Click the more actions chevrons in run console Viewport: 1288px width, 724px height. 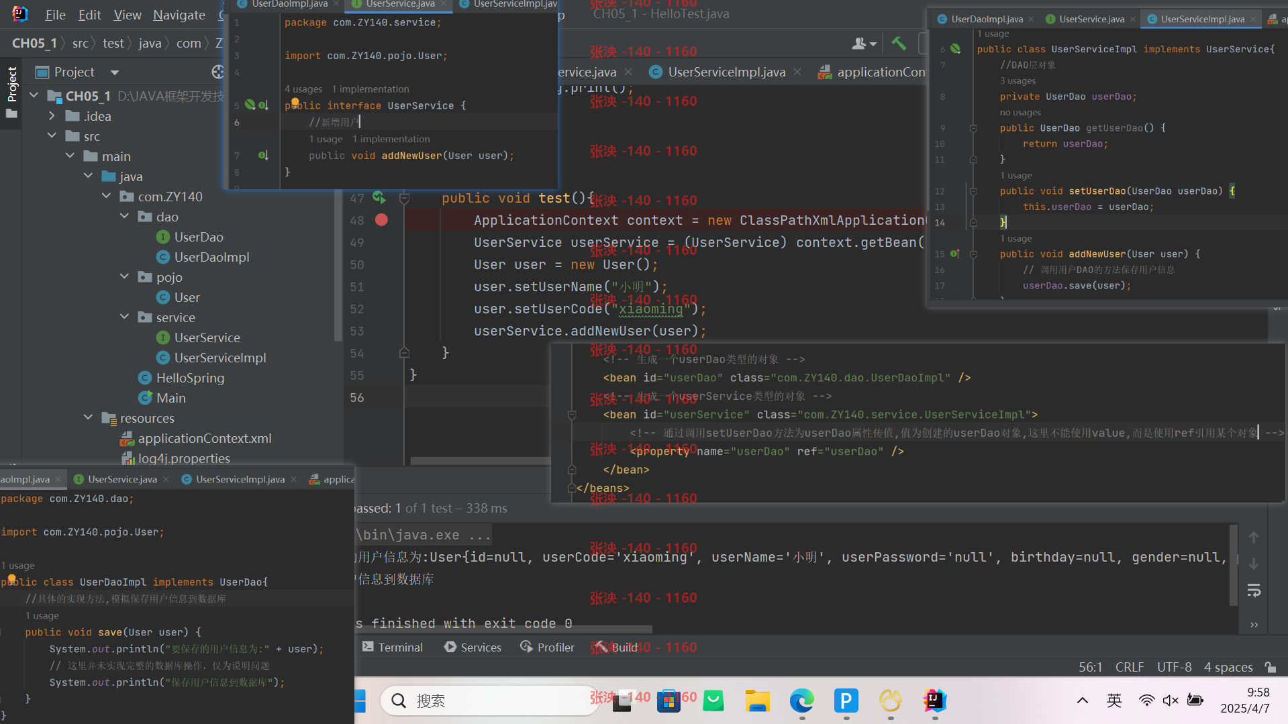1254,625
